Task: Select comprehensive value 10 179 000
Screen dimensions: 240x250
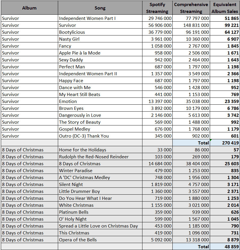Action: click(x=191, y=108)
